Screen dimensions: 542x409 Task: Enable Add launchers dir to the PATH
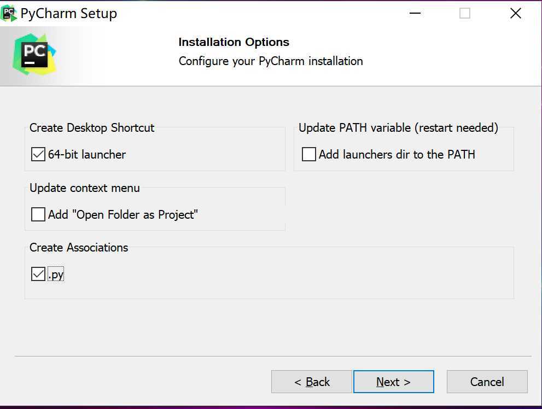308,154
